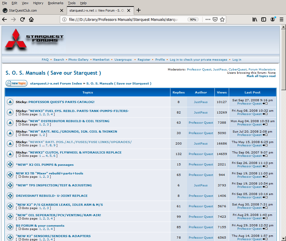
Task: Mark all topics read
Action: tap(261, 76)
